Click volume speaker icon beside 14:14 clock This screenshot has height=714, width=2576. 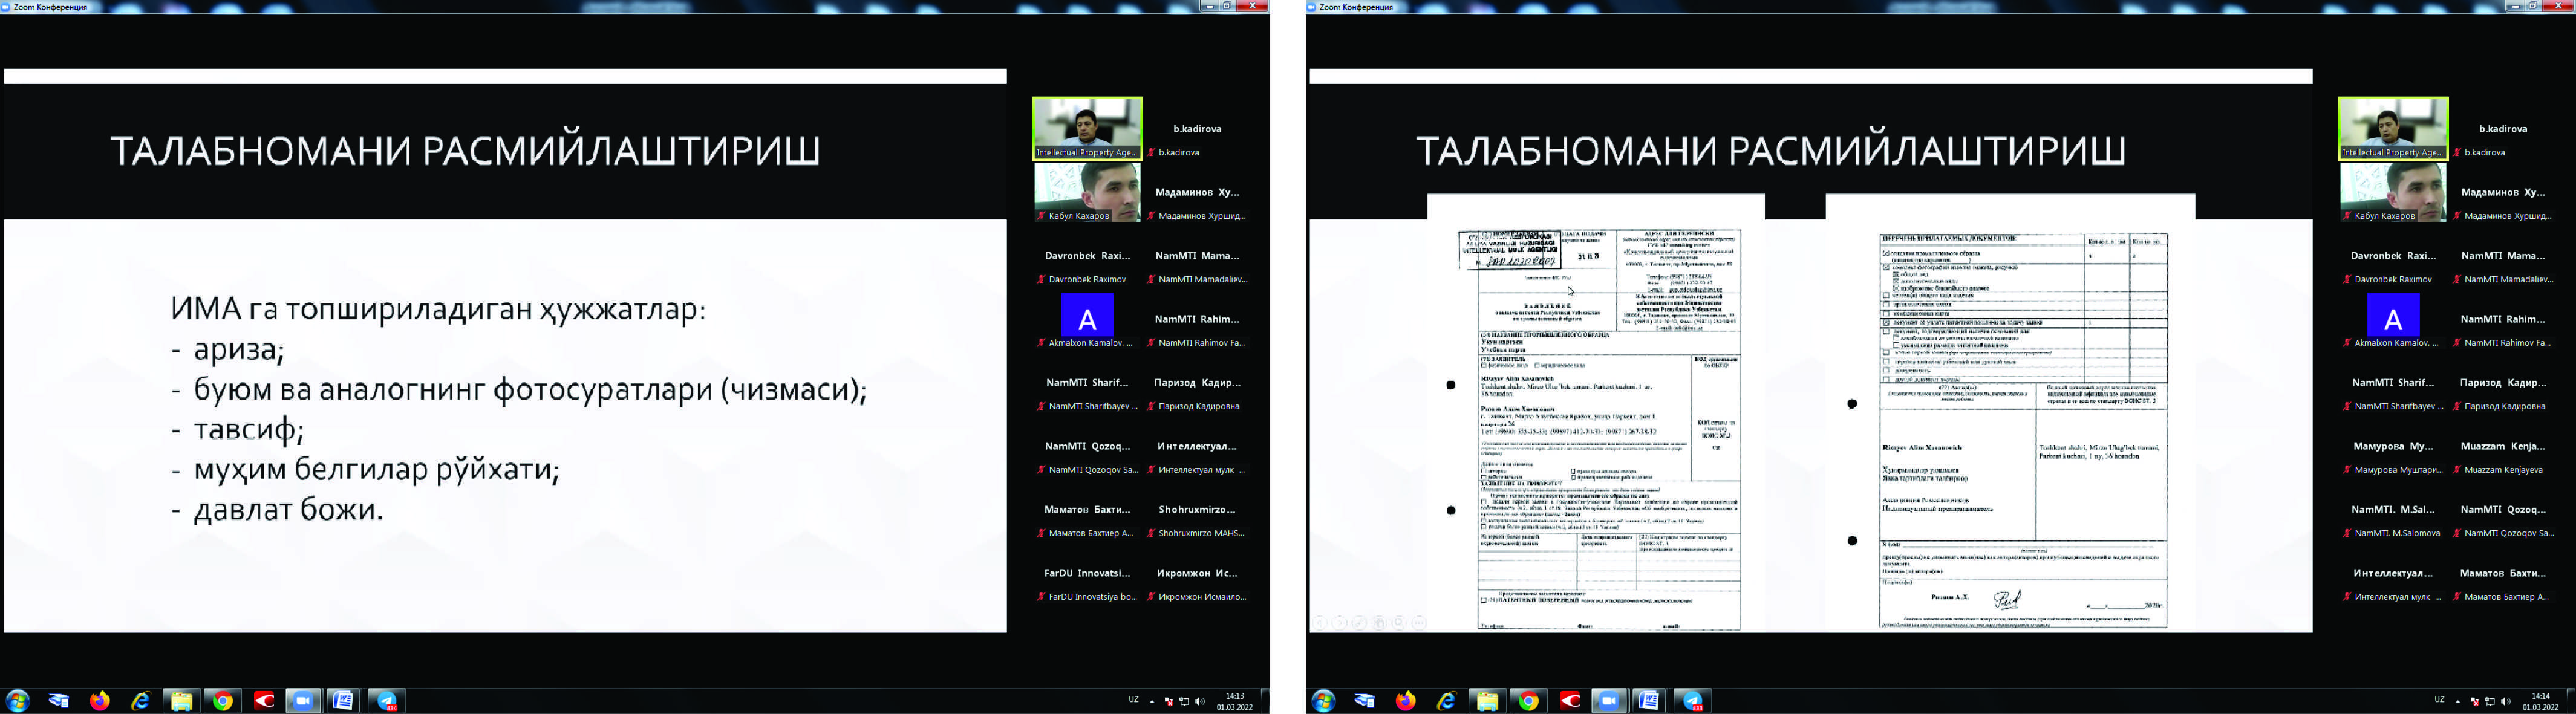click(2506, 701)
